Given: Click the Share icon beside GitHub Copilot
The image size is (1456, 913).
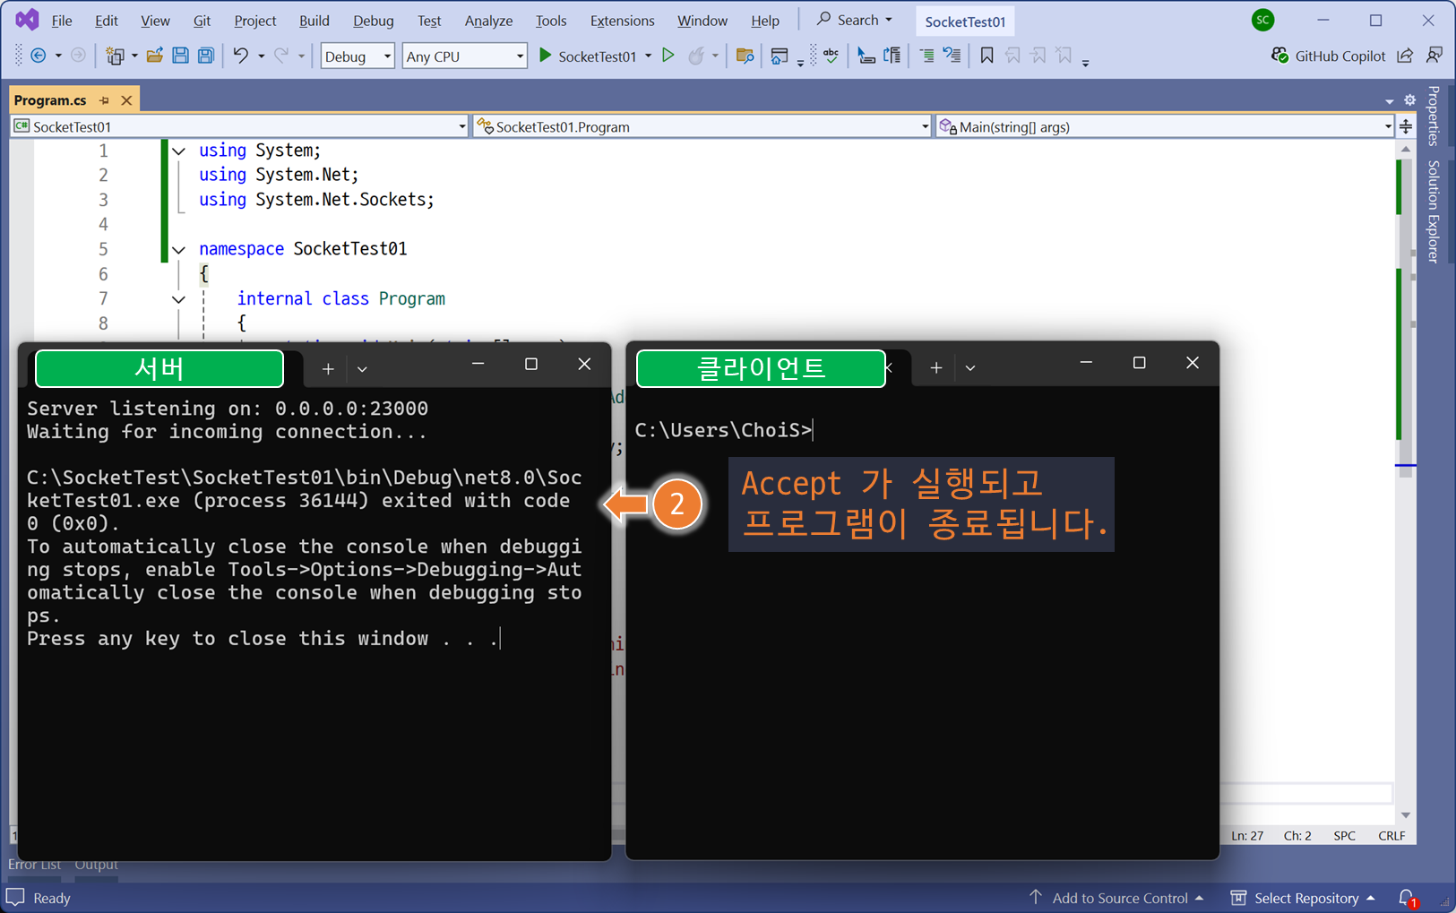Looking at the screenshot, I should (x=1405, y=56).
